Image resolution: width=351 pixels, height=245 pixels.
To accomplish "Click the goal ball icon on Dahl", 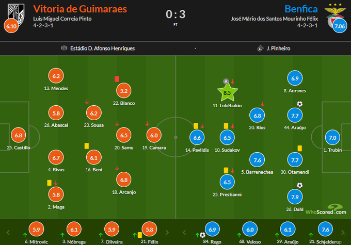I will pos(300,186).
